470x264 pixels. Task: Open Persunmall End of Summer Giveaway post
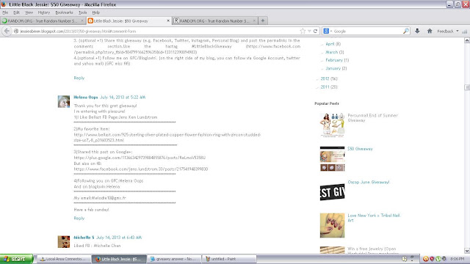point(372,117)
